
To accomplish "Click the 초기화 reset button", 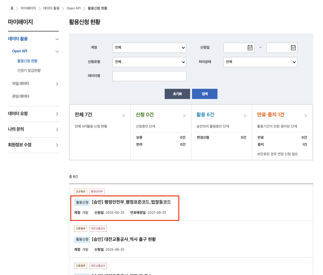I will tap(177, 94).
